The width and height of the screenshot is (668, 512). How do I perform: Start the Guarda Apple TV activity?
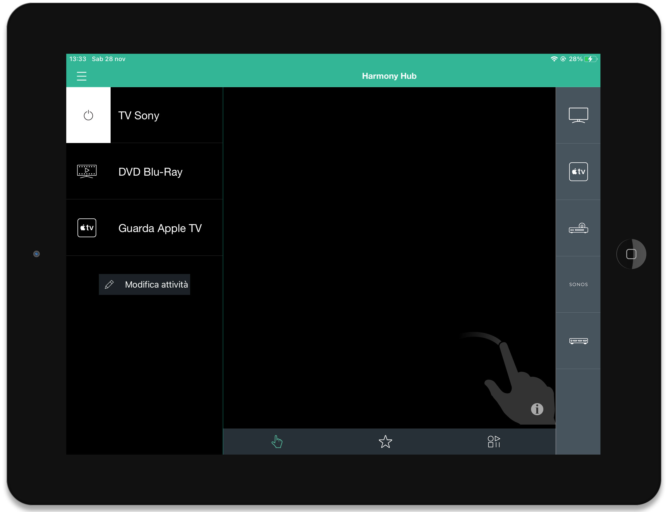pos(145,228)
